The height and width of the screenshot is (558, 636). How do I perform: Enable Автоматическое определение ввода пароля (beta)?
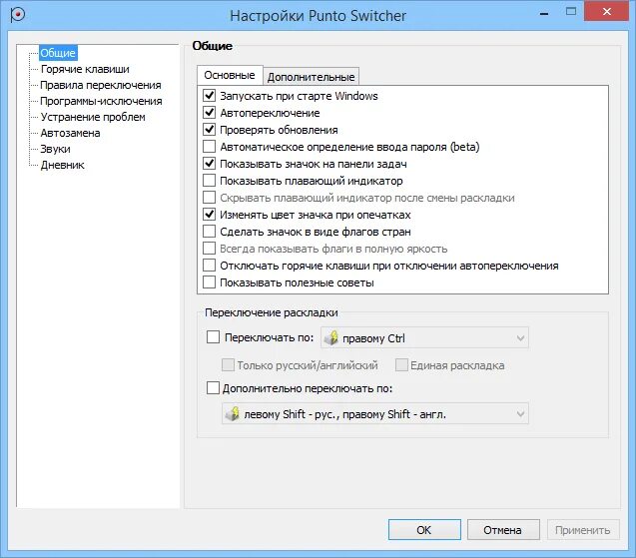coord(210,147)
